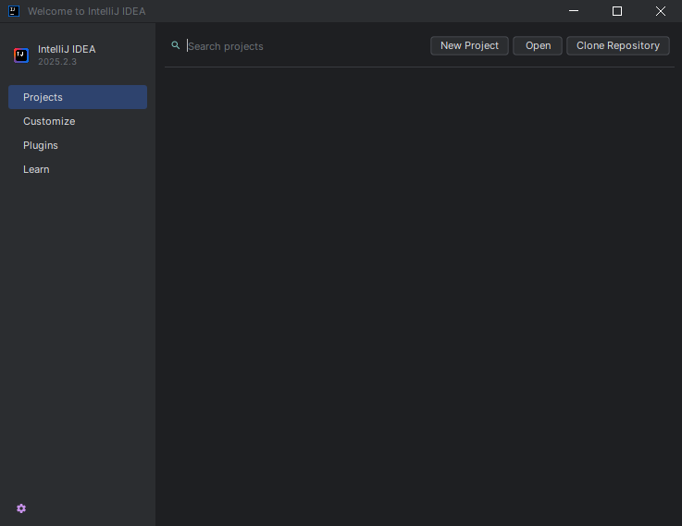Image resolution: width=682 pixels, height=526 pixels.
Task: Click the 2025.2.3 version text
Action: pos(57,62)
